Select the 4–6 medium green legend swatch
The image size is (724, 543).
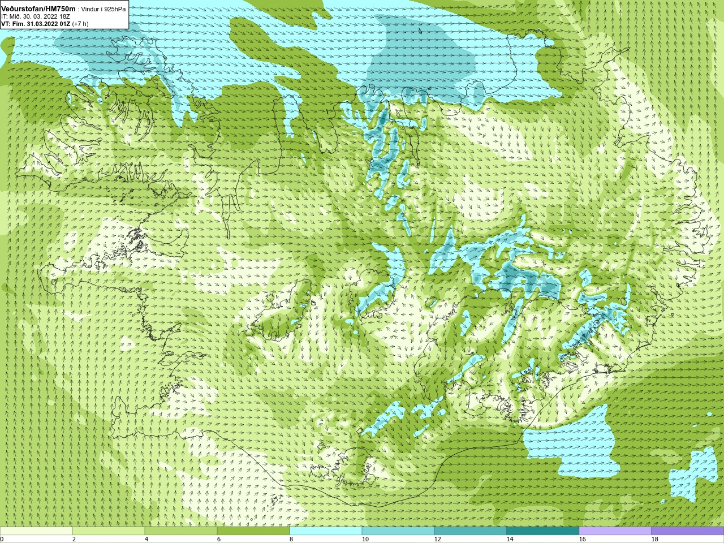(x=181, y=531)
